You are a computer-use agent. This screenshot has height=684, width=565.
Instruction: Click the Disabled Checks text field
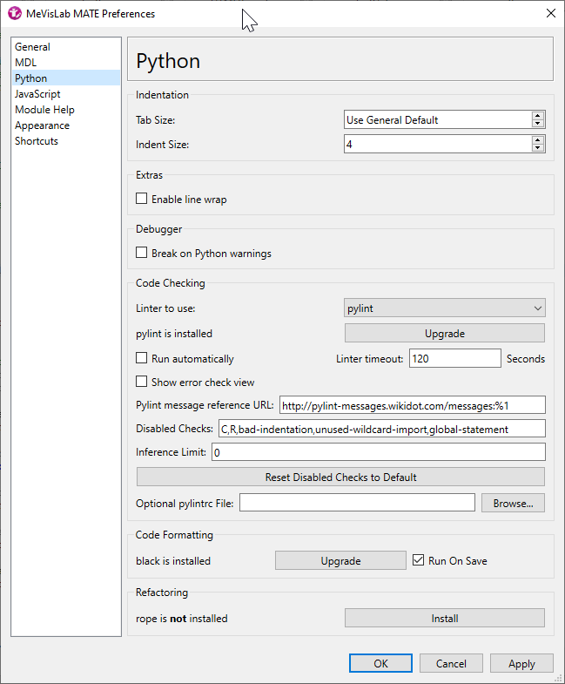point(380,429)
